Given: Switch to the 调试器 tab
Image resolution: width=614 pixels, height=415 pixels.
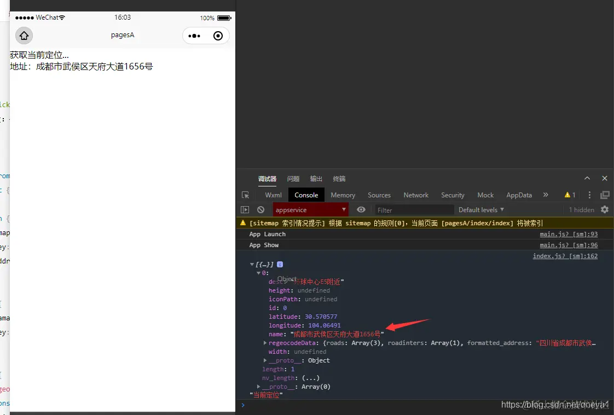Looking at the screenshot, I should click(267, 179).
